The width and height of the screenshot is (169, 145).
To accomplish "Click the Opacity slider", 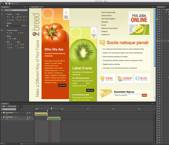I will [x=15, y=26].
